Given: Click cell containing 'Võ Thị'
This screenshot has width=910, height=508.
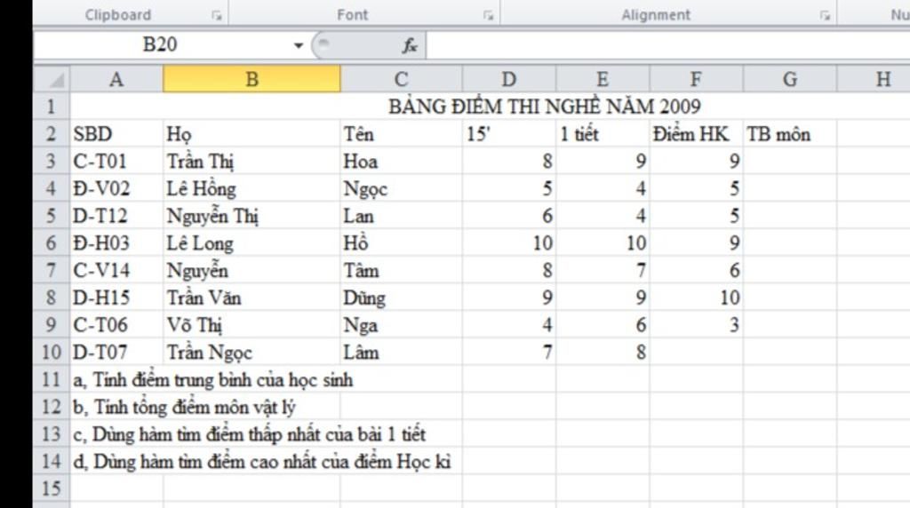Looking at the screenshot, I should click(x=251, y=325).
